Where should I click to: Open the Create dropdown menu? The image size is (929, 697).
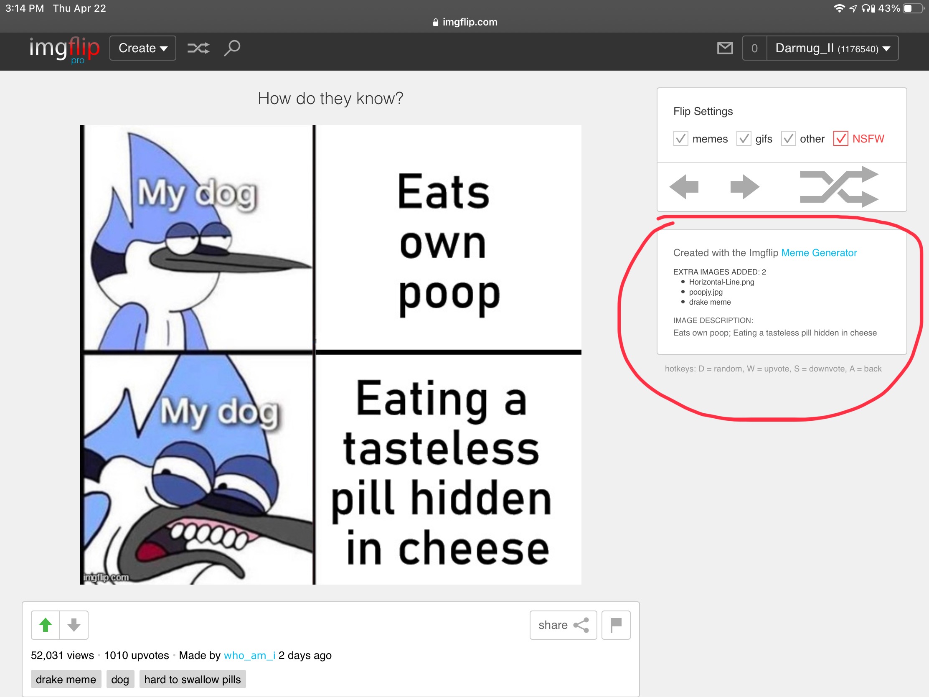click(143, 48)
